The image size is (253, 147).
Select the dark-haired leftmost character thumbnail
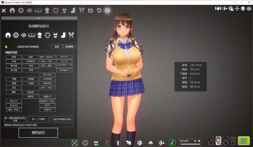point(211,141)
